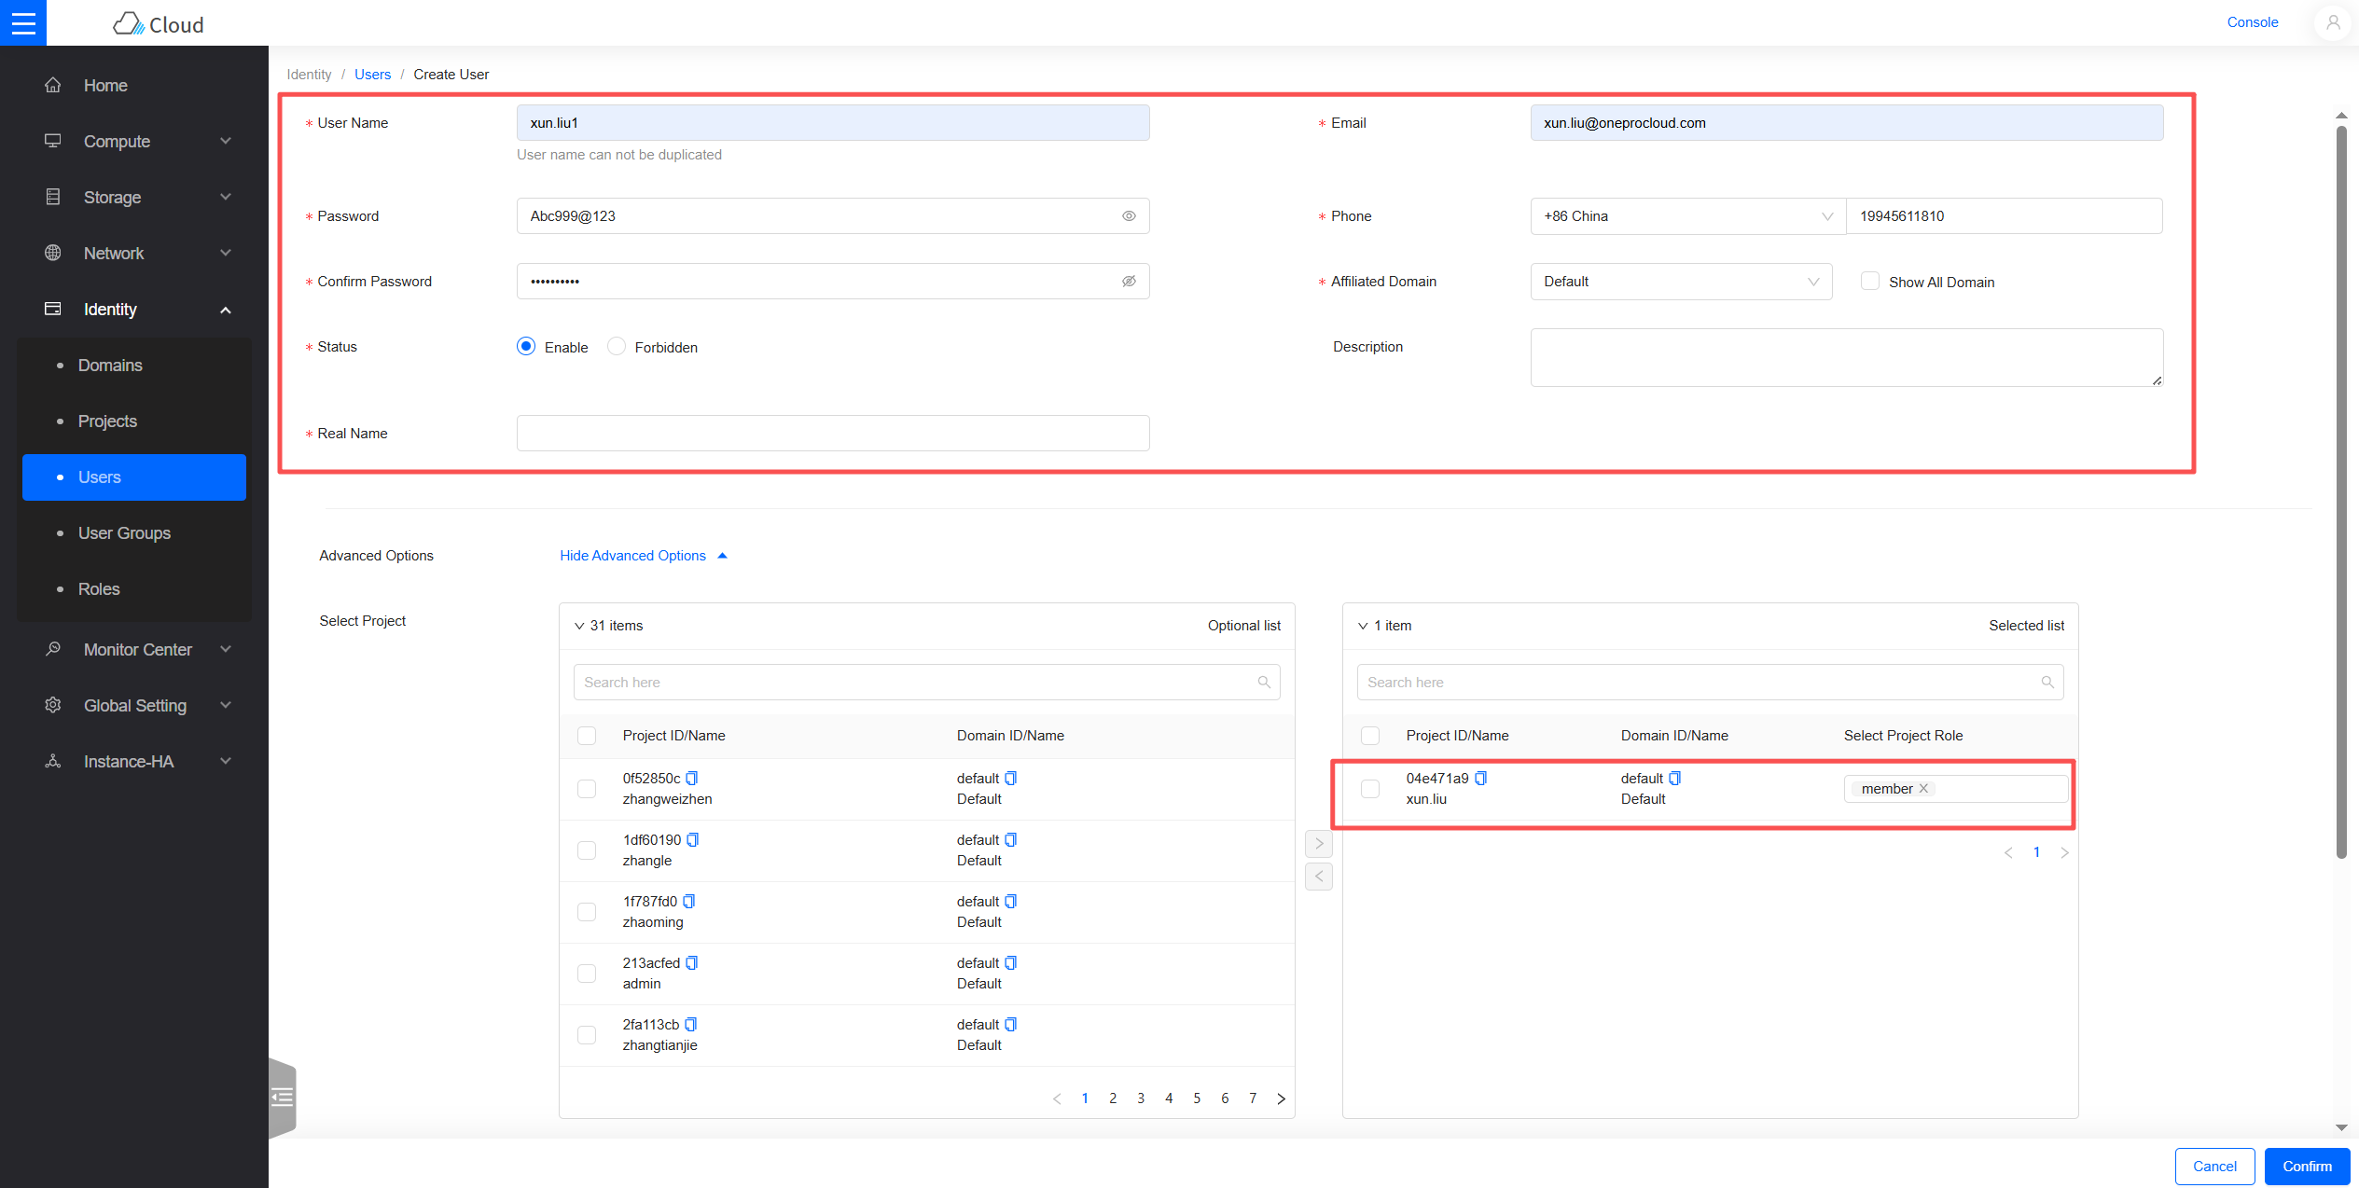Copy project ID 04e471a9 in selected list

coord(1481,777)
